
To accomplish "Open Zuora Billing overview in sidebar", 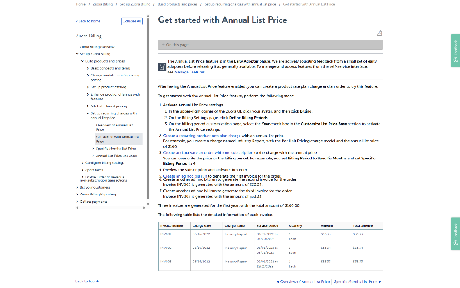I will (x=97, y=47).
